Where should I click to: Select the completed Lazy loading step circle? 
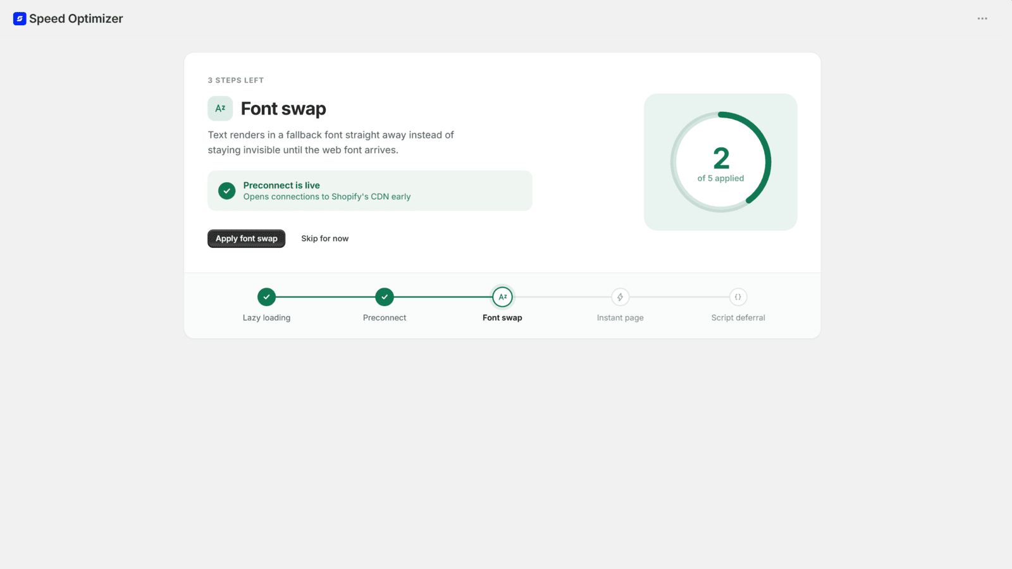tap(267, 297)
